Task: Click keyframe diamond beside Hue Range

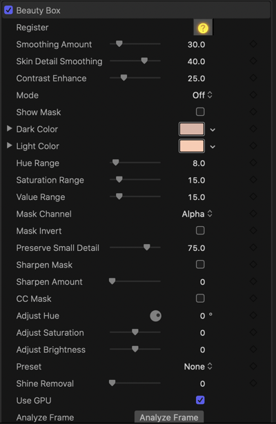Action: click(253, 163)
